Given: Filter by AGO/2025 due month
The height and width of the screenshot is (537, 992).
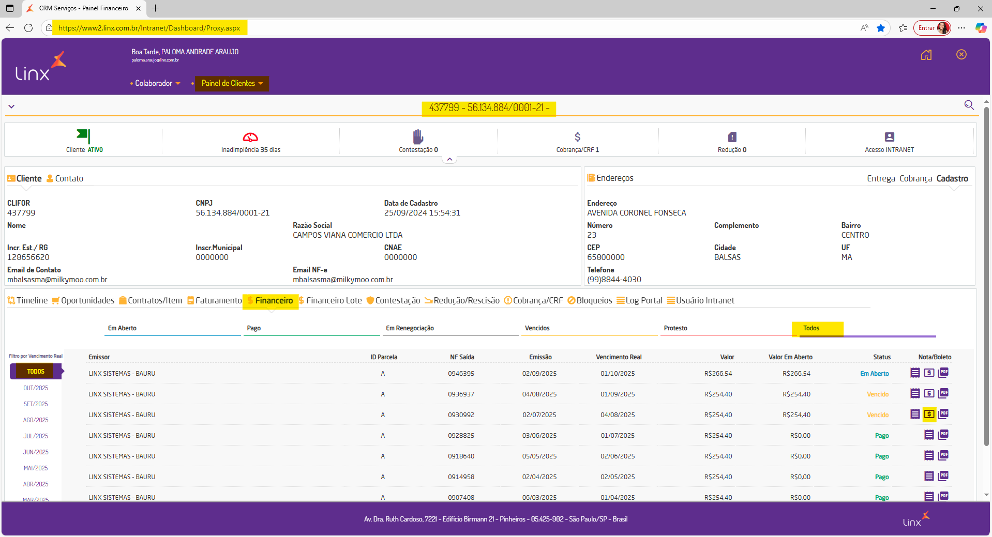Looking at the screenshot, I should coord(36,420).
